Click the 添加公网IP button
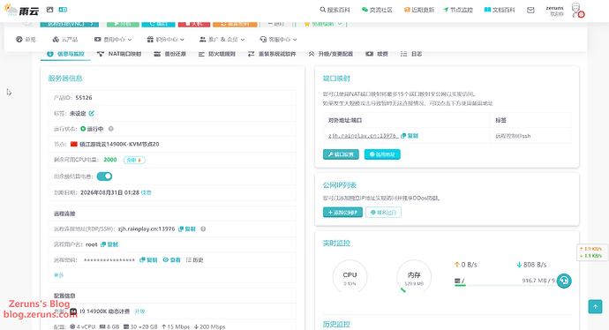Viewport: 609px width, 330px height. point(342,213)
